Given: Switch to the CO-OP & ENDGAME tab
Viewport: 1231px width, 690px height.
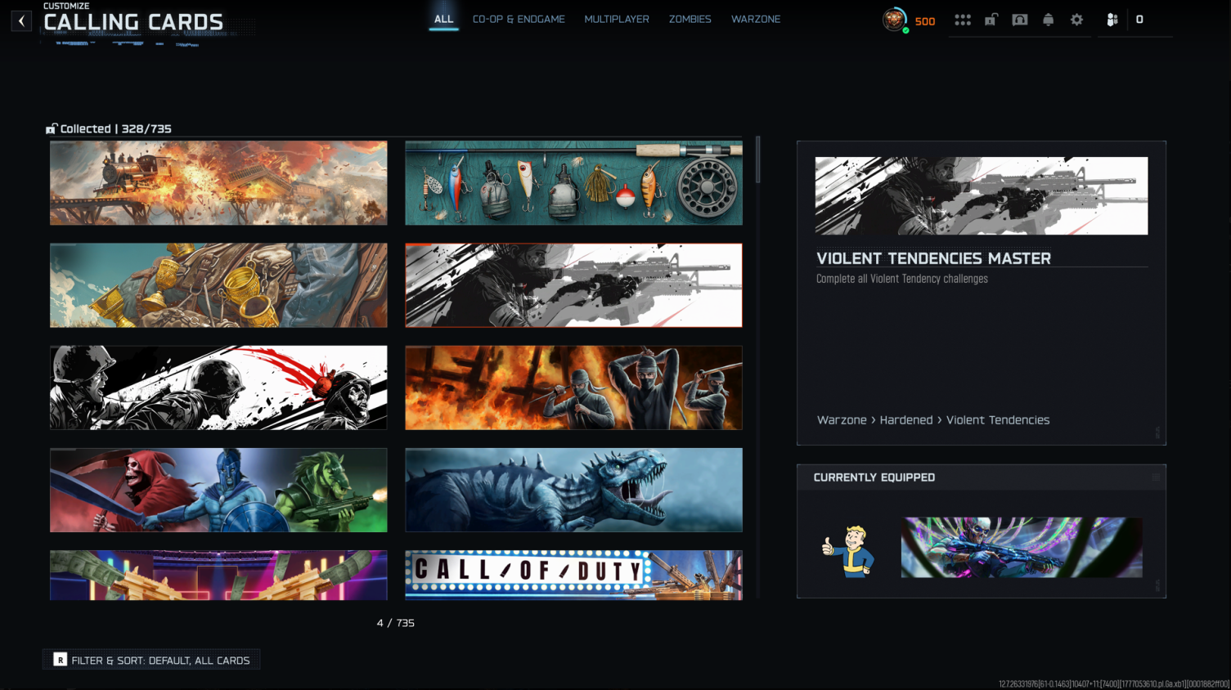Looking at the screenshot, I should coord(519,19).
